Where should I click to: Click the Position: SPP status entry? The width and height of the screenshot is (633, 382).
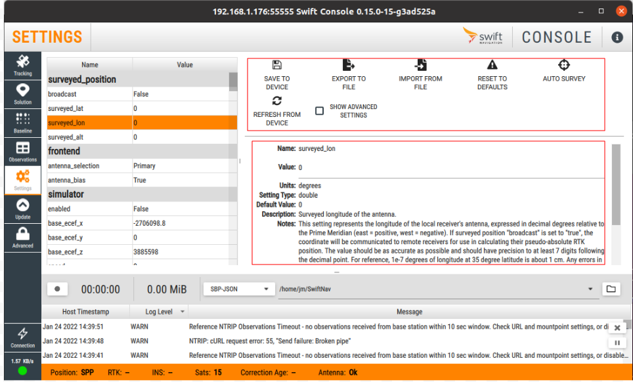(72, 372)
